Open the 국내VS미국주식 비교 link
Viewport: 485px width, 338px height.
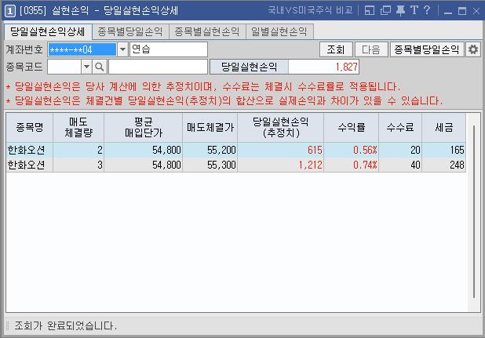pos(310,10)
